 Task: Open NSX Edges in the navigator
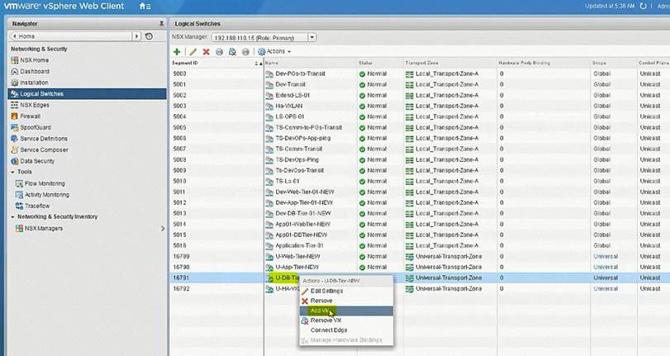click(x=37, y=105)
